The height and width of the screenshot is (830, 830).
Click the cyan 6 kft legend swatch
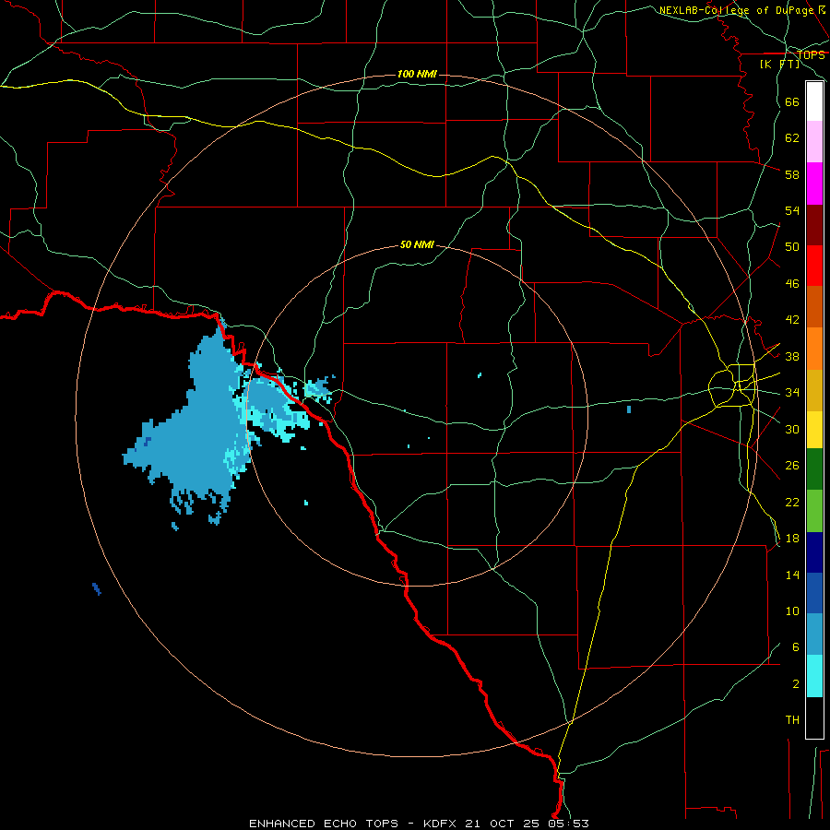pos(814,676)
